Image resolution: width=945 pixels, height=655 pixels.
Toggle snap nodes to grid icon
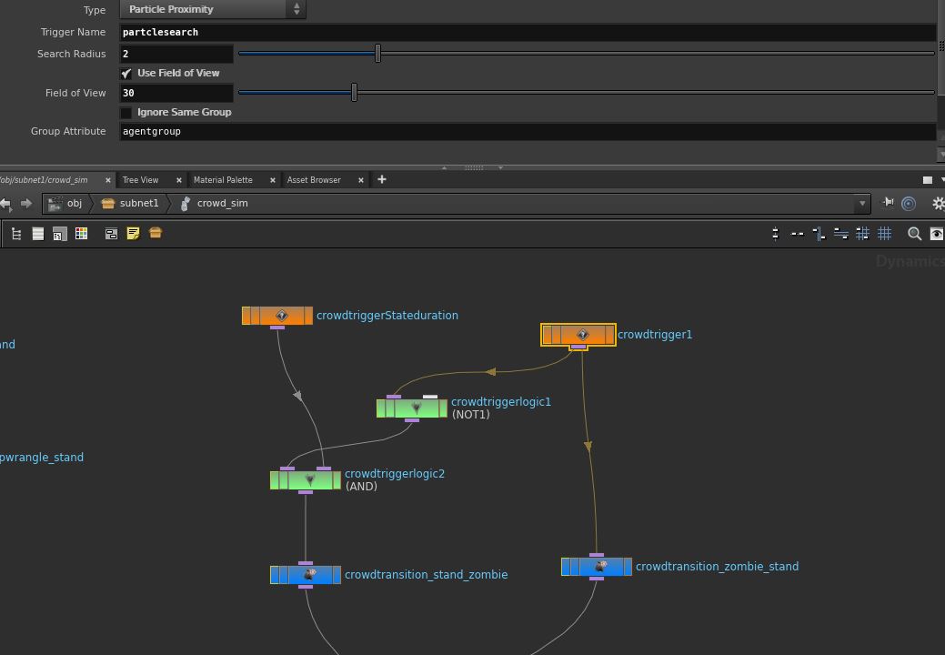[862, 234]
